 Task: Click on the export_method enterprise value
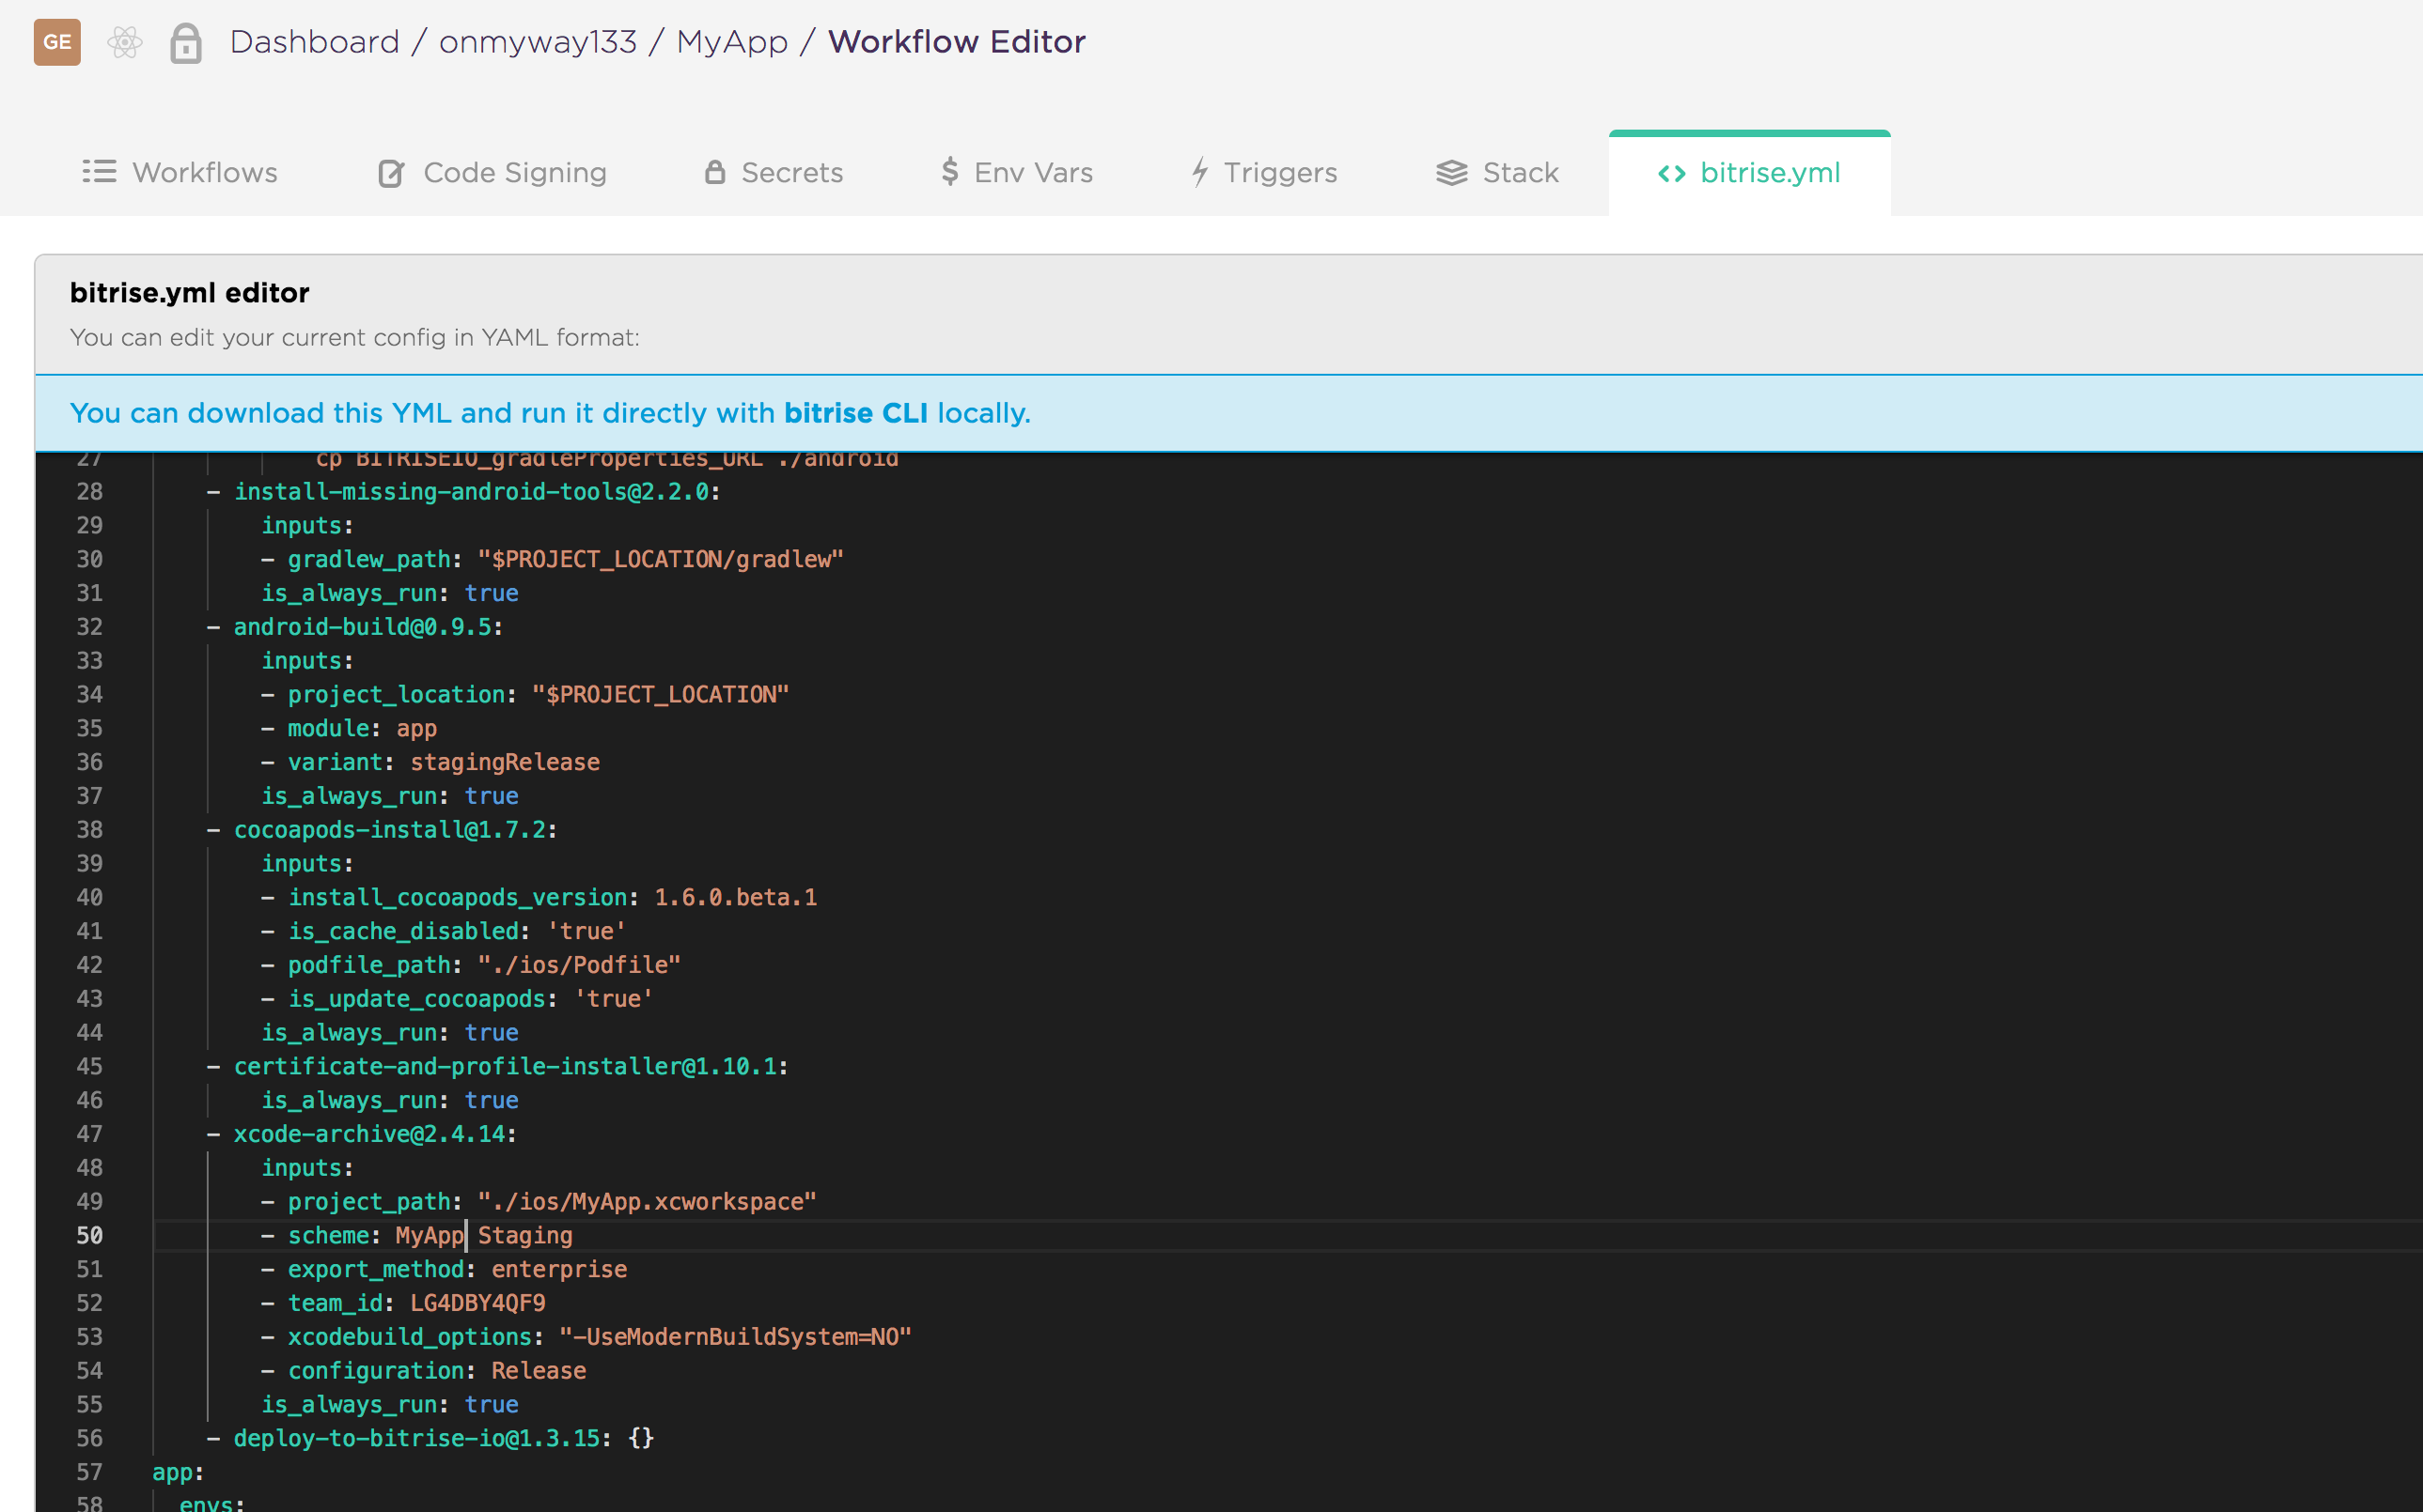(558, 1269)
